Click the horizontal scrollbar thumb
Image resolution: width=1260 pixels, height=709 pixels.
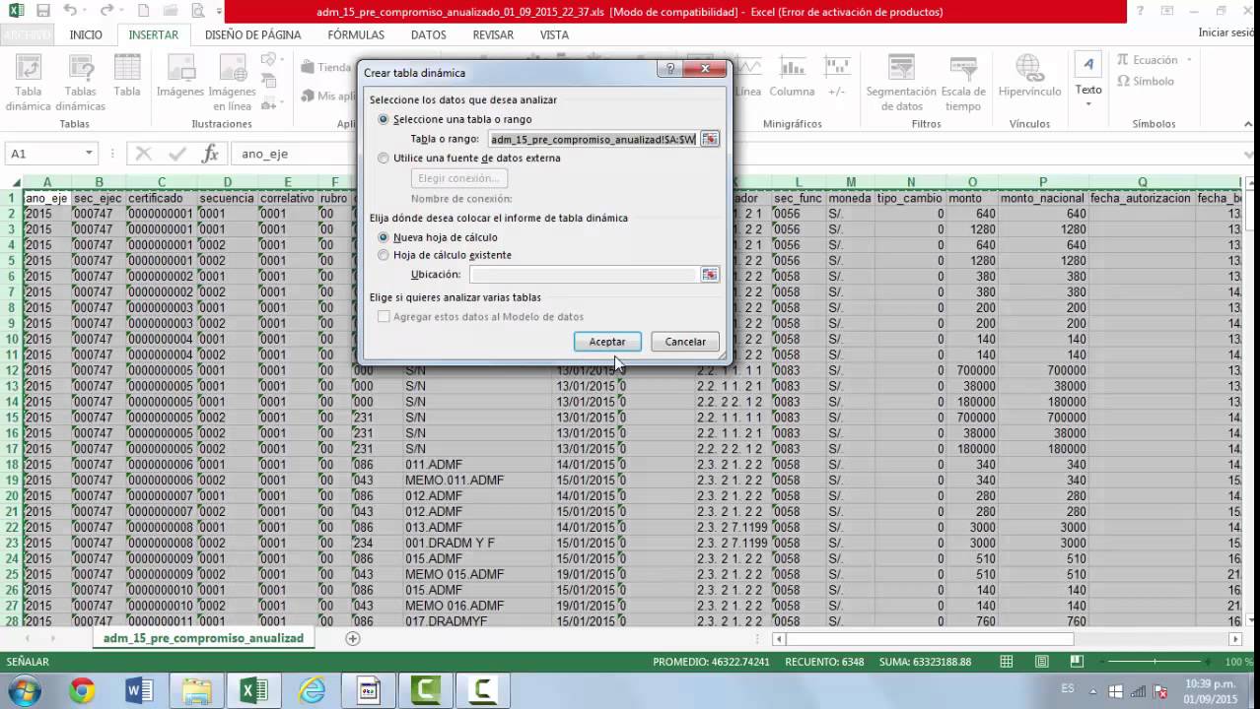pos(930,638)
